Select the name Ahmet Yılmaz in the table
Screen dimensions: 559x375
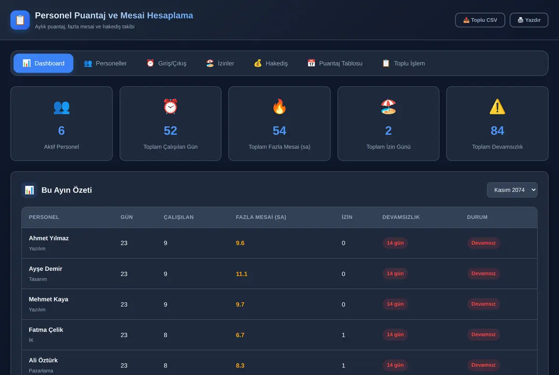[49, 238]
